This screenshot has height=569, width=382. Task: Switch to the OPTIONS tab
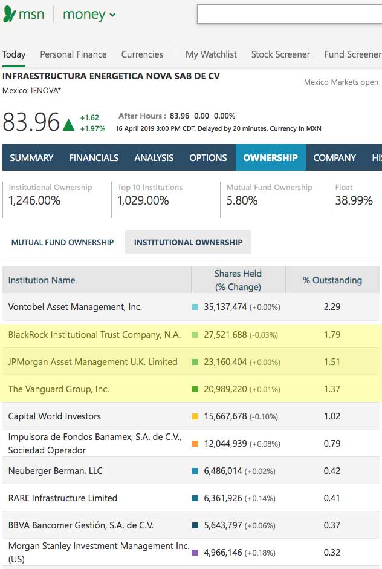[208, 157]
